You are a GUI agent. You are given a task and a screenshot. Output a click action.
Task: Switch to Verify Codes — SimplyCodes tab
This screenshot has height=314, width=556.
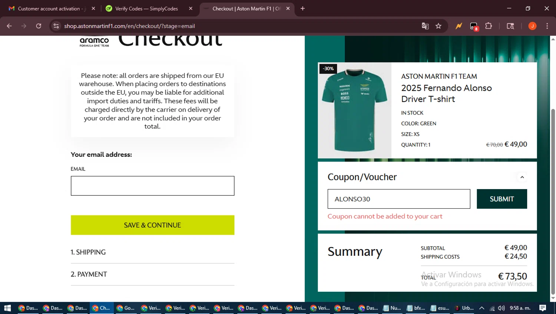pyautogui.click(x=146, y=9)
